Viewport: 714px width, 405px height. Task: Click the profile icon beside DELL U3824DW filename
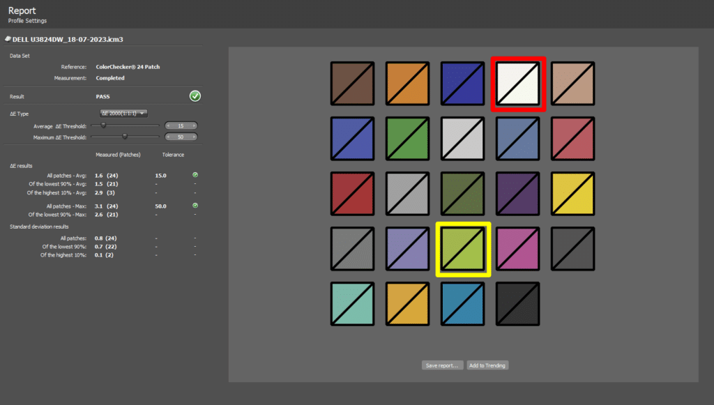click(x=8, y=40)
